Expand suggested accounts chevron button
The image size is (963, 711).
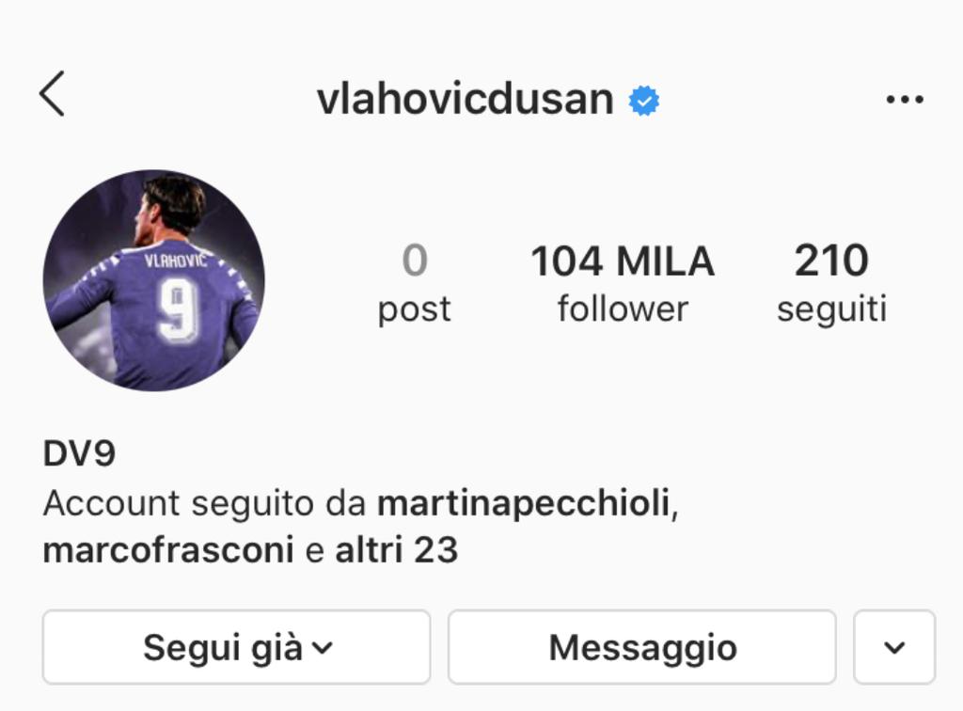coord(894,647)
